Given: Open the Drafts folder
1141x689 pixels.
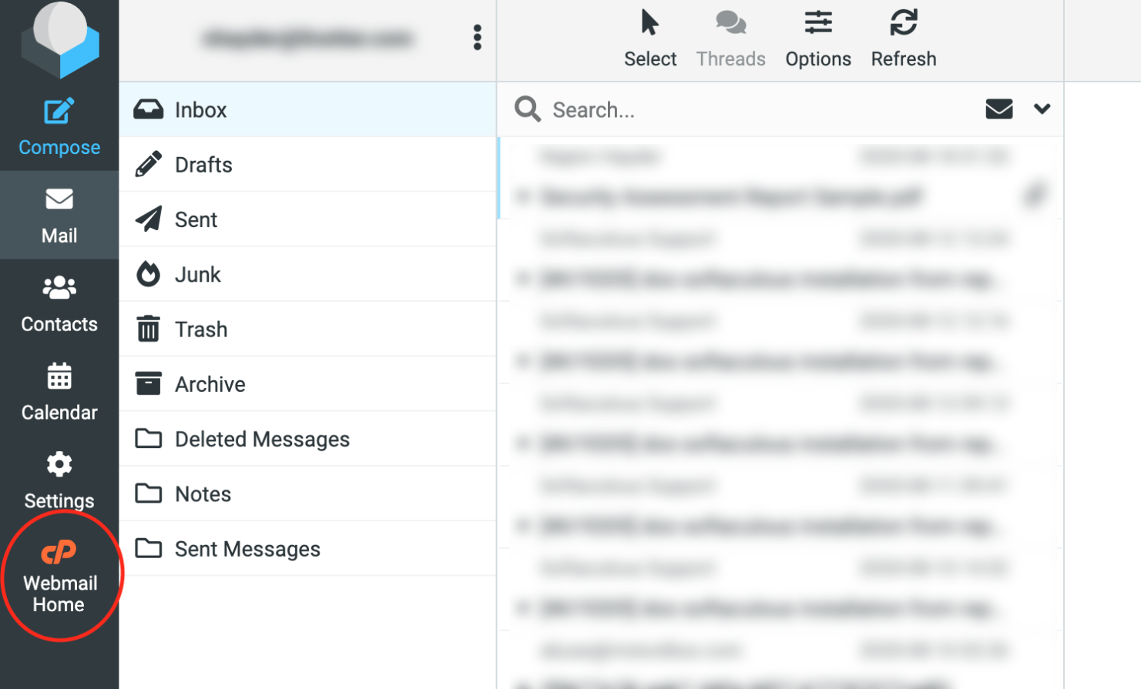Looking at the screenshot, I should (203, 165).
